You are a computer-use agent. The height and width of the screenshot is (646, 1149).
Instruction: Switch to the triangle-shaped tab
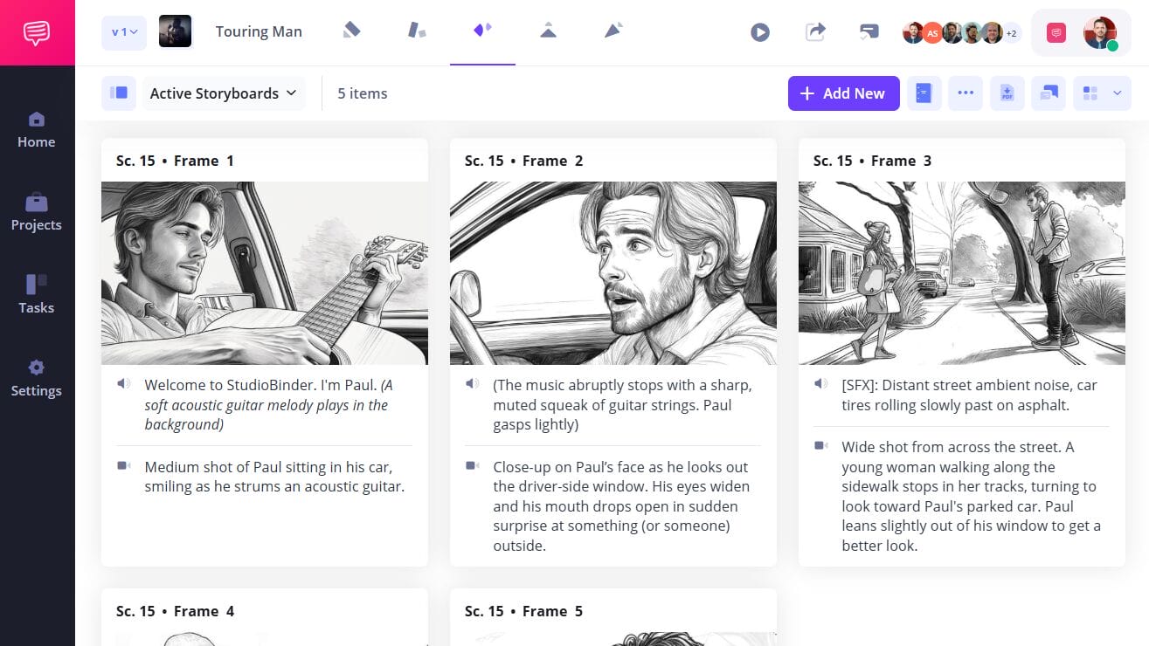pos(548,31)
